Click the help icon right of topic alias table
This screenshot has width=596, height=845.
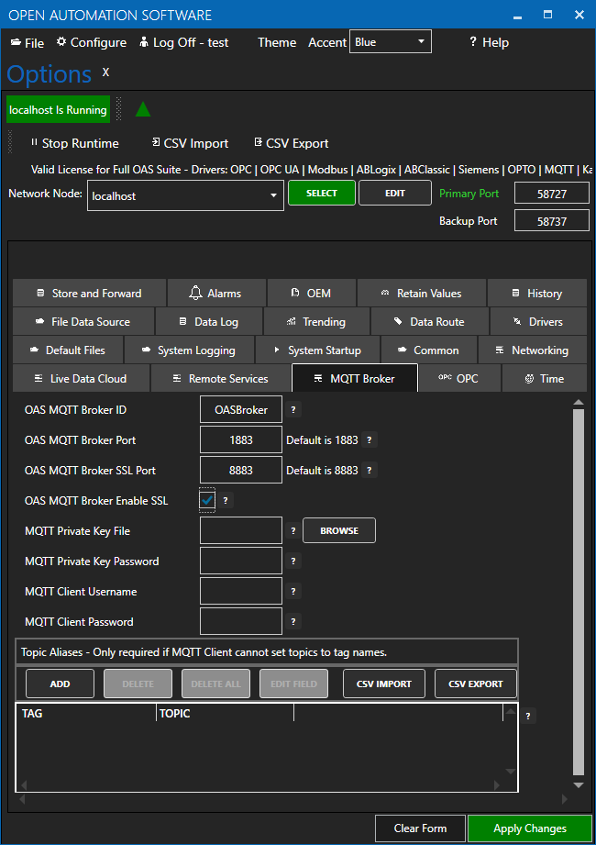point(528,716)
